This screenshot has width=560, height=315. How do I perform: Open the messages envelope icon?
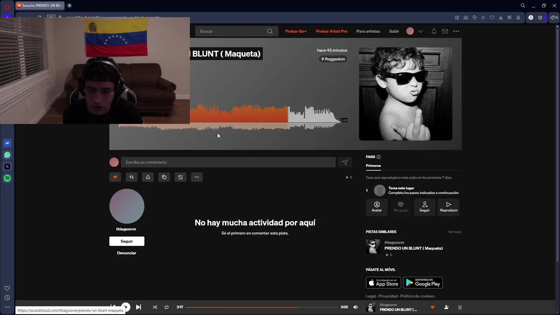[x=445, y=31]
